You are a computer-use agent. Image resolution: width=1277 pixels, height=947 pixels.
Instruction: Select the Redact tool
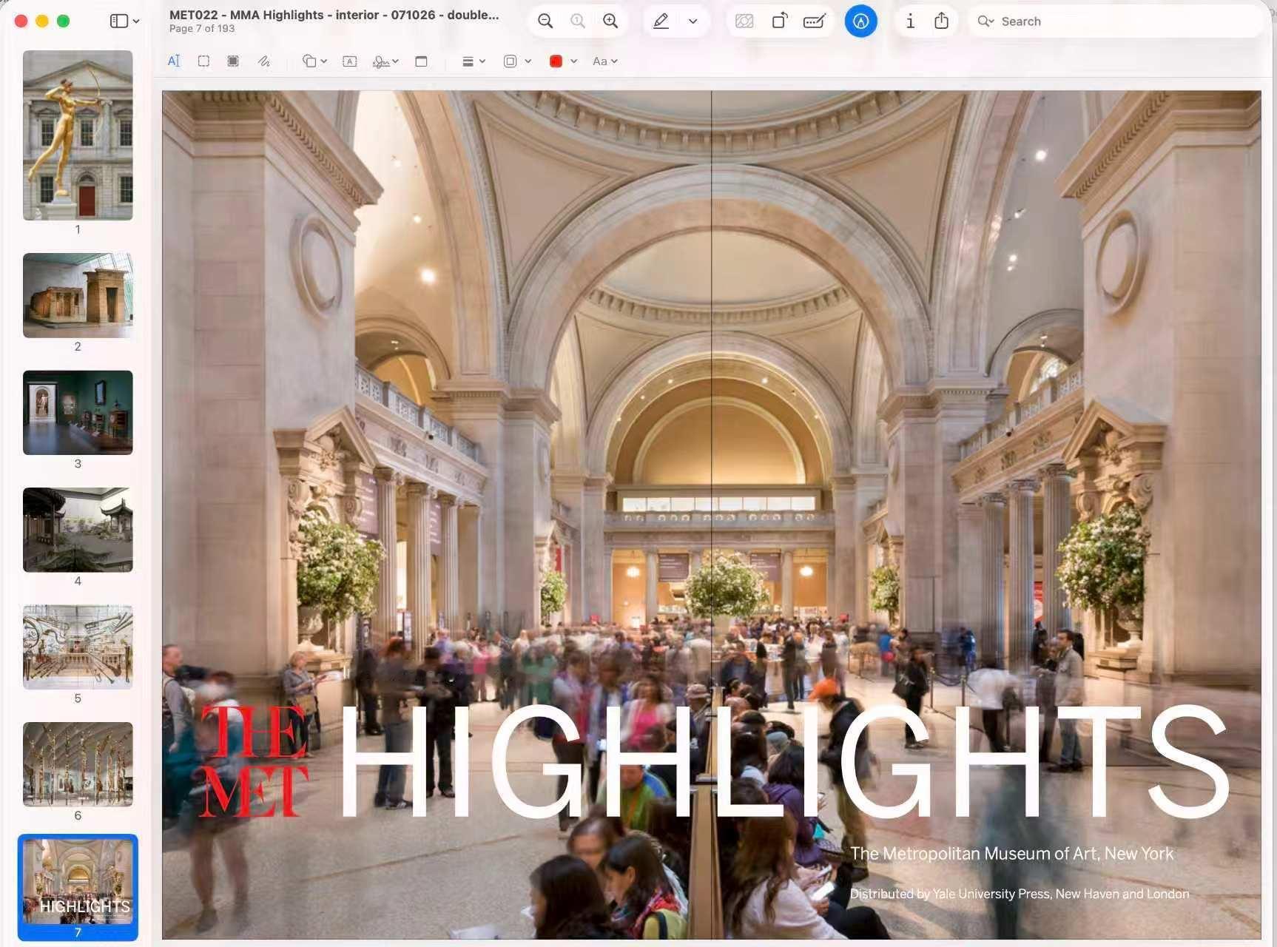[x=233, y=61]
